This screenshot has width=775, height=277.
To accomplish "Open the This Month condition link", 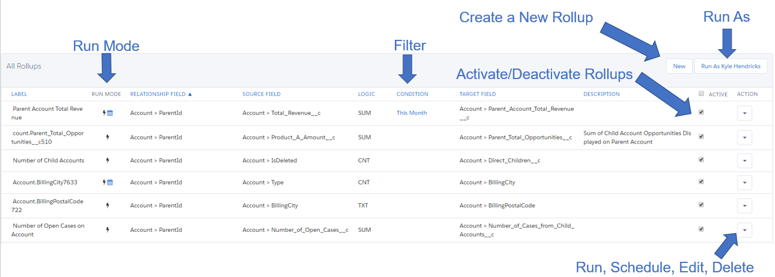I will tap(412, 113).
